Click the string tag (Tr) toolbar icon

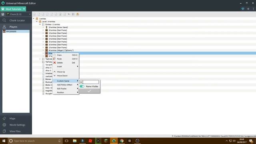(69, 14)
